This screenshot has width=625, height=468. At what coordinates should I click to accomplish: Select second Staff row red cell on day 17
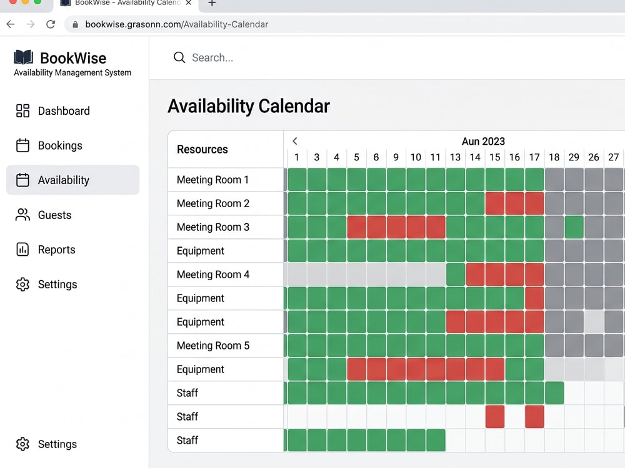click(534, 417)
